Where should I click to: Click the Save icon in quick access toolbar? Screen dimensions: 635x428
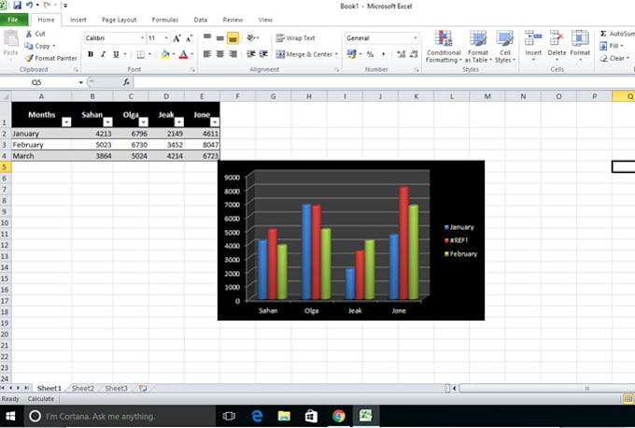click(17, 5)
